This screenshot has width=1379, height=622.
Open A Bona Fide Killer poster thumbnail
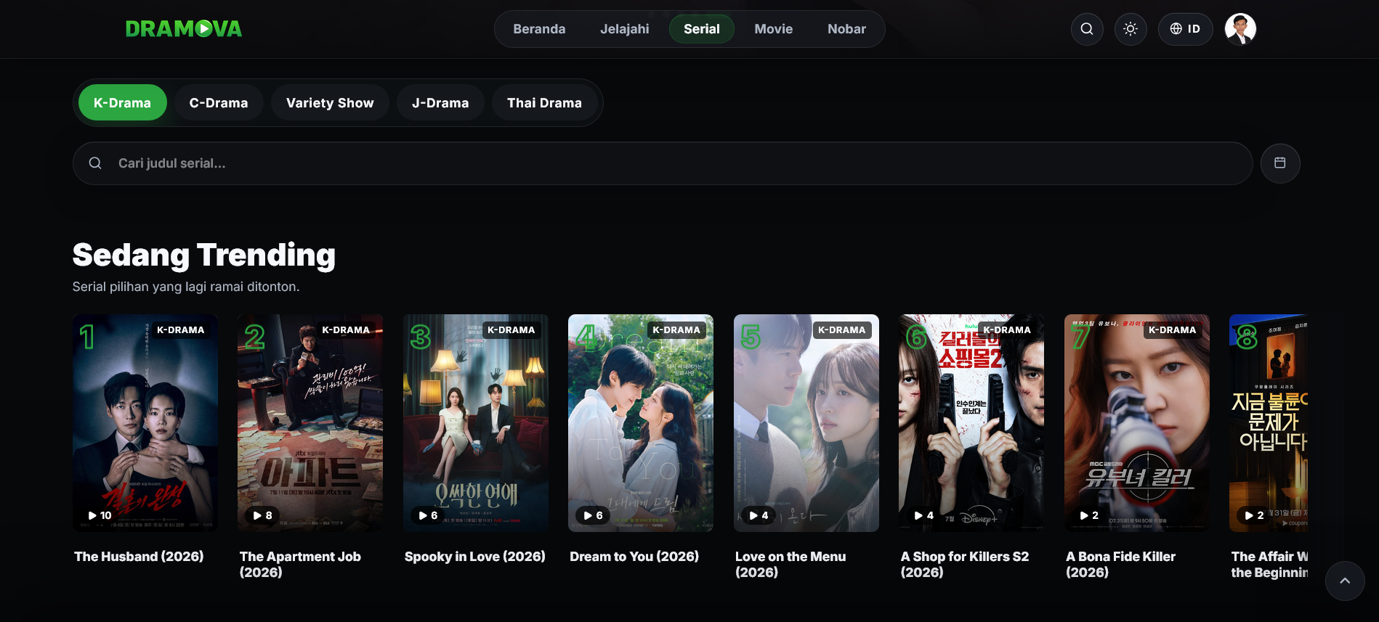tap(1137, 423)
